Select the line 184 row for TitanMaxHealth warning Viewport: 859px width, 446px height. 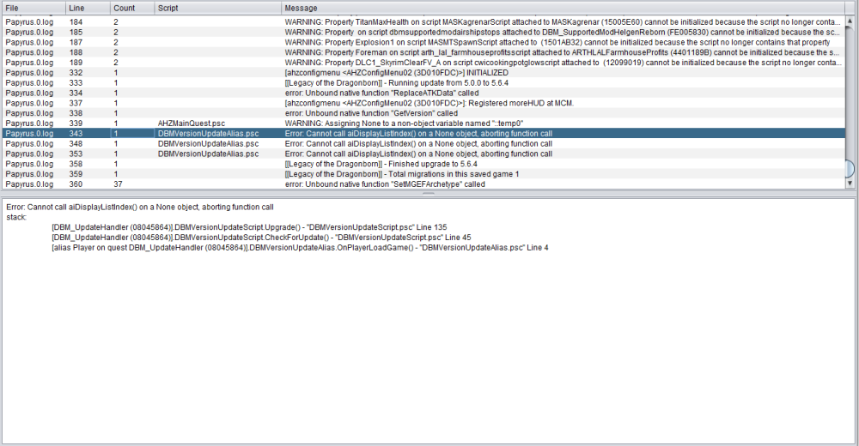click(423, 22)
